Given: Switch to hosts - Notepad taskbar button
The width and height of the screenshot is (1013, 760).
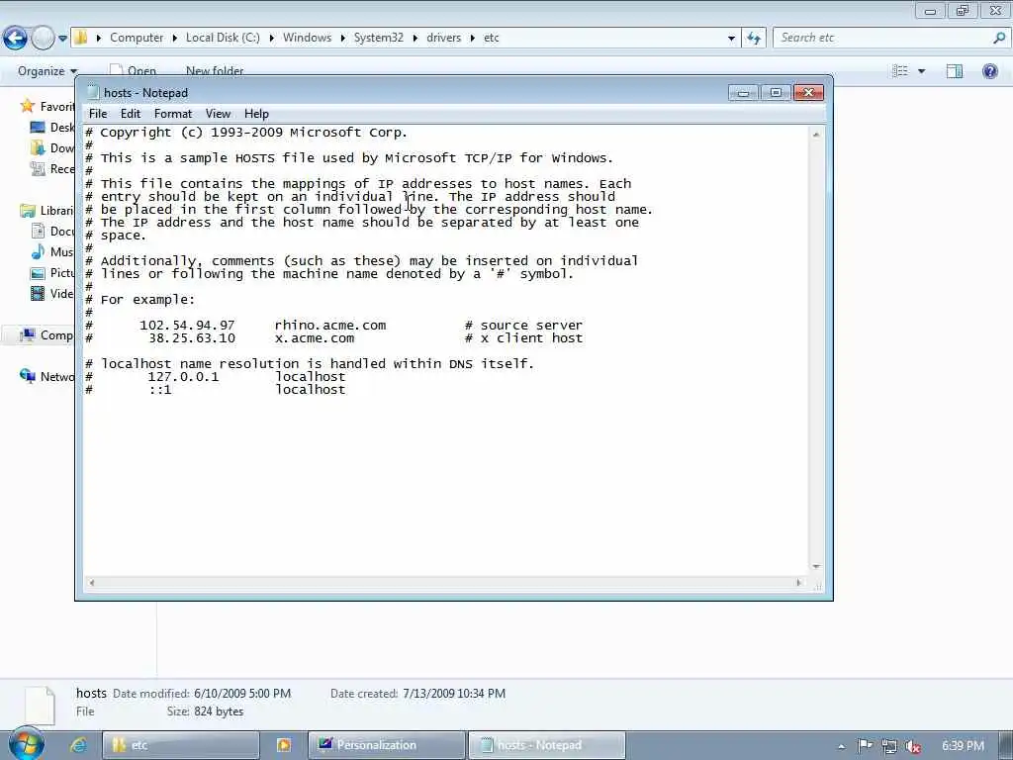Looking at the screenshot, I should (546, 745).
